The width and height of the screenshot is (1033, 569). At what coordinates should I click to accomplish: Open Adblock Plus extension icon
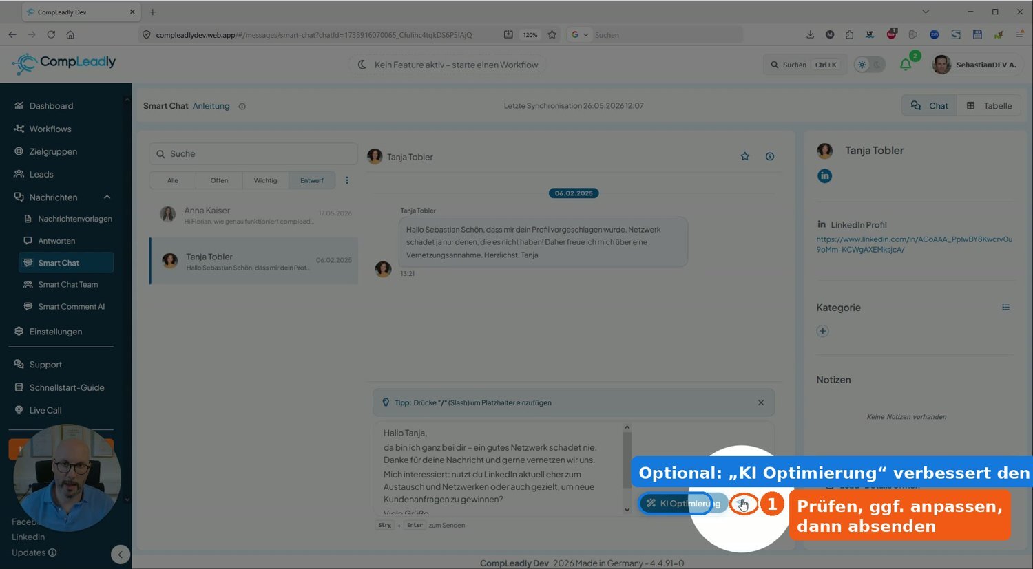pyautogui.click(x=892, y=34)
